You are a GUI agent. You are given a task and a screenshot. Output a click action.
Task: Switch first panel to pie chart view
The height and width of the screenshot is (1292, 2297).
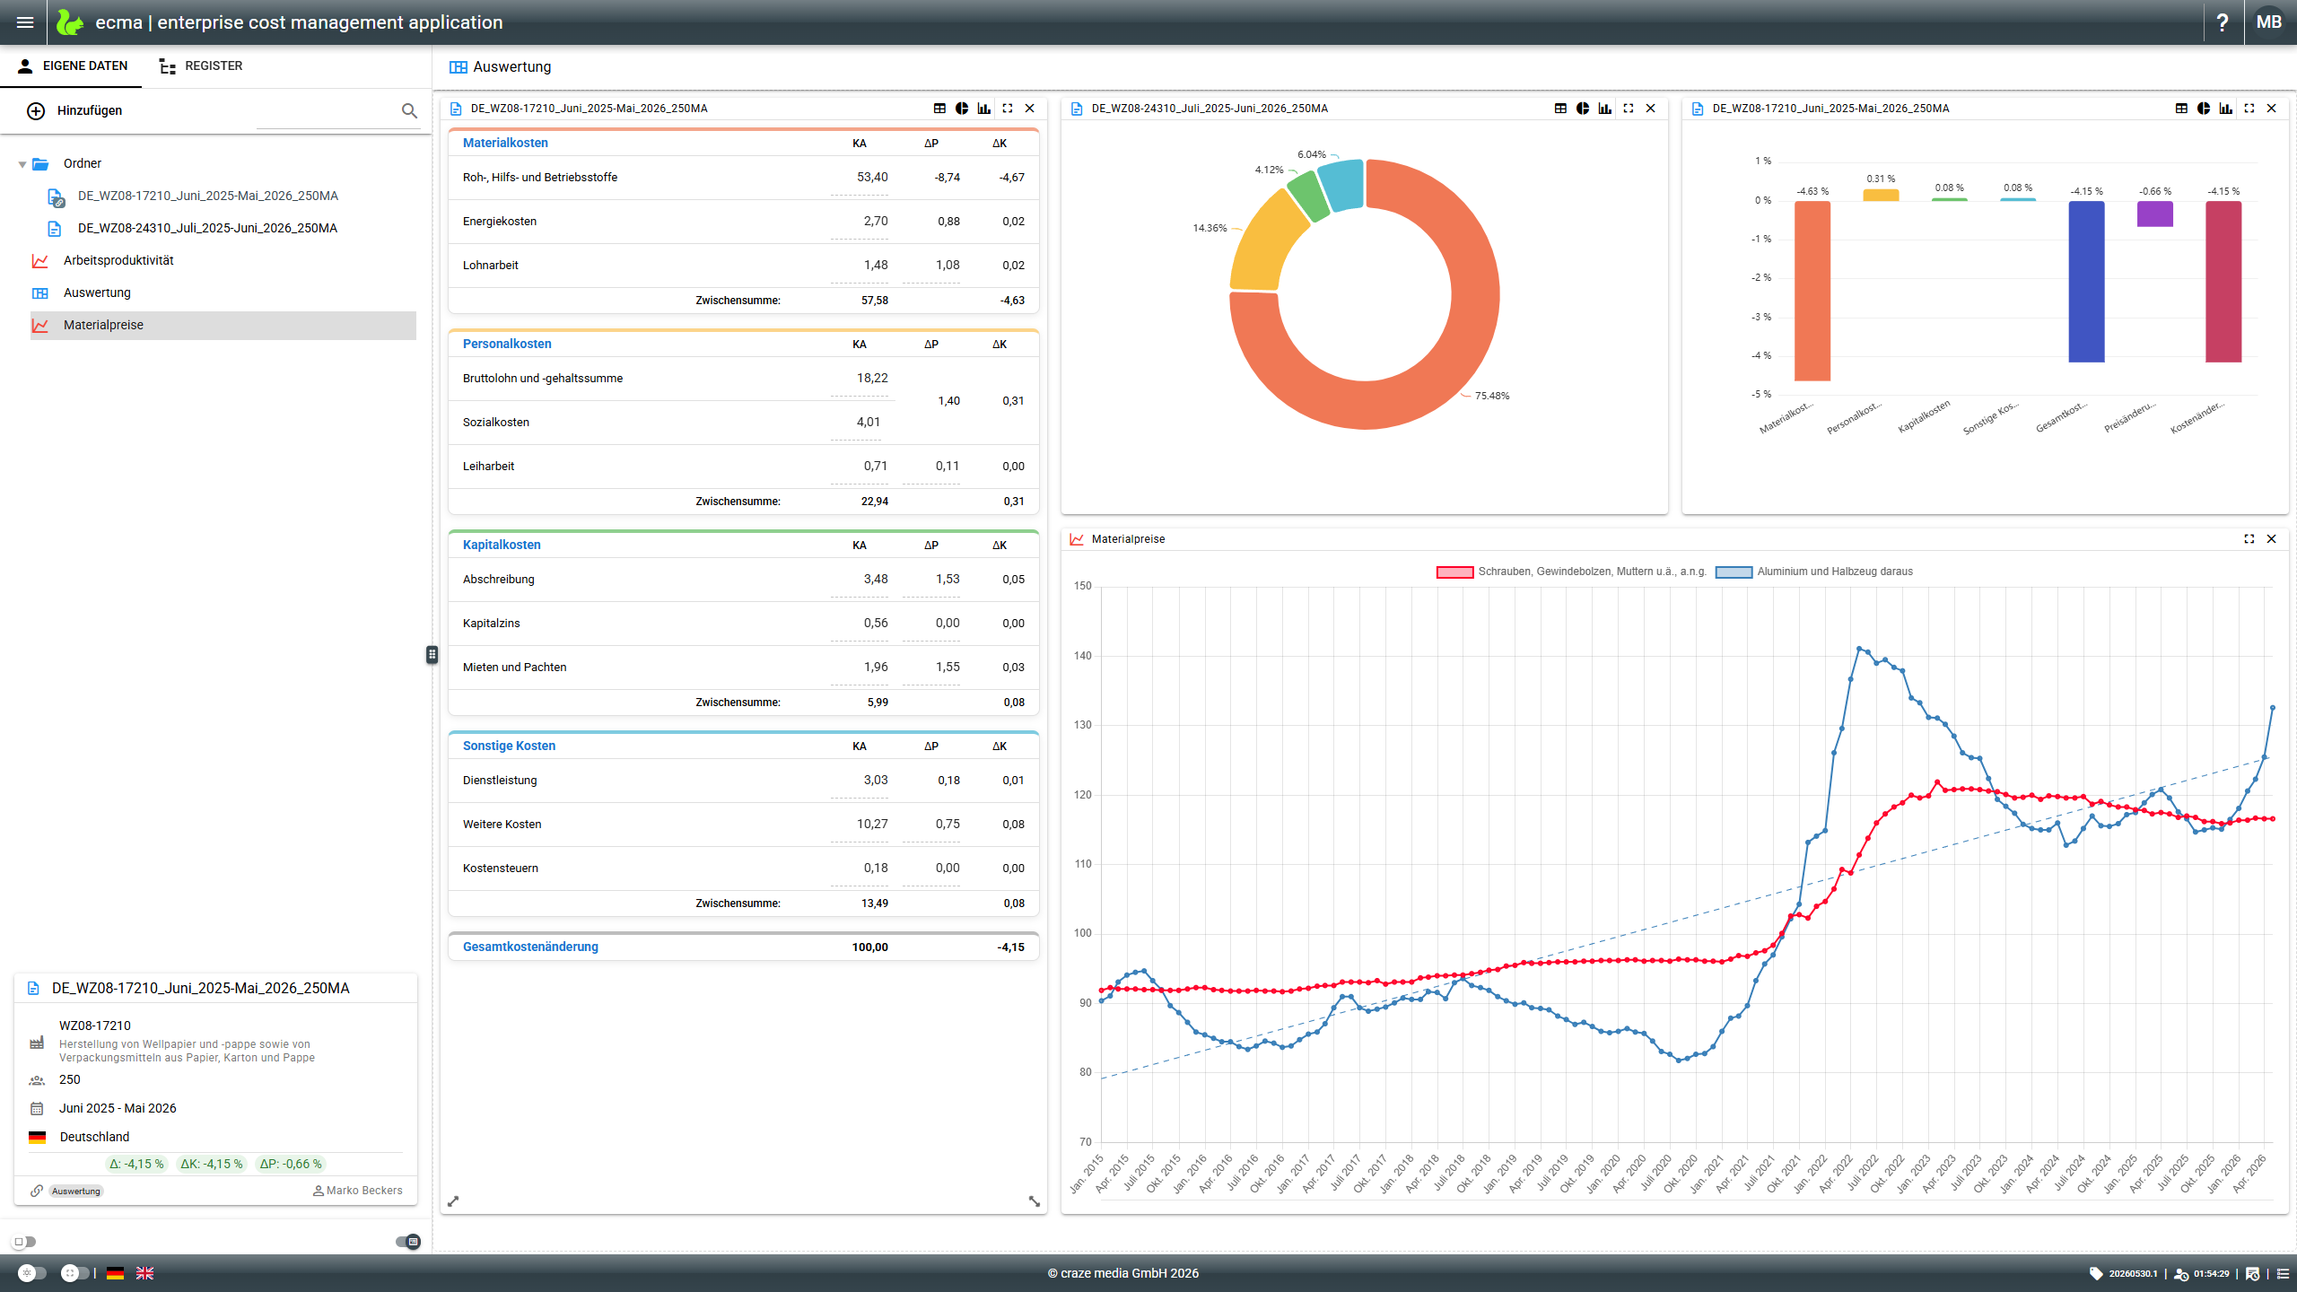coord(962,109)
